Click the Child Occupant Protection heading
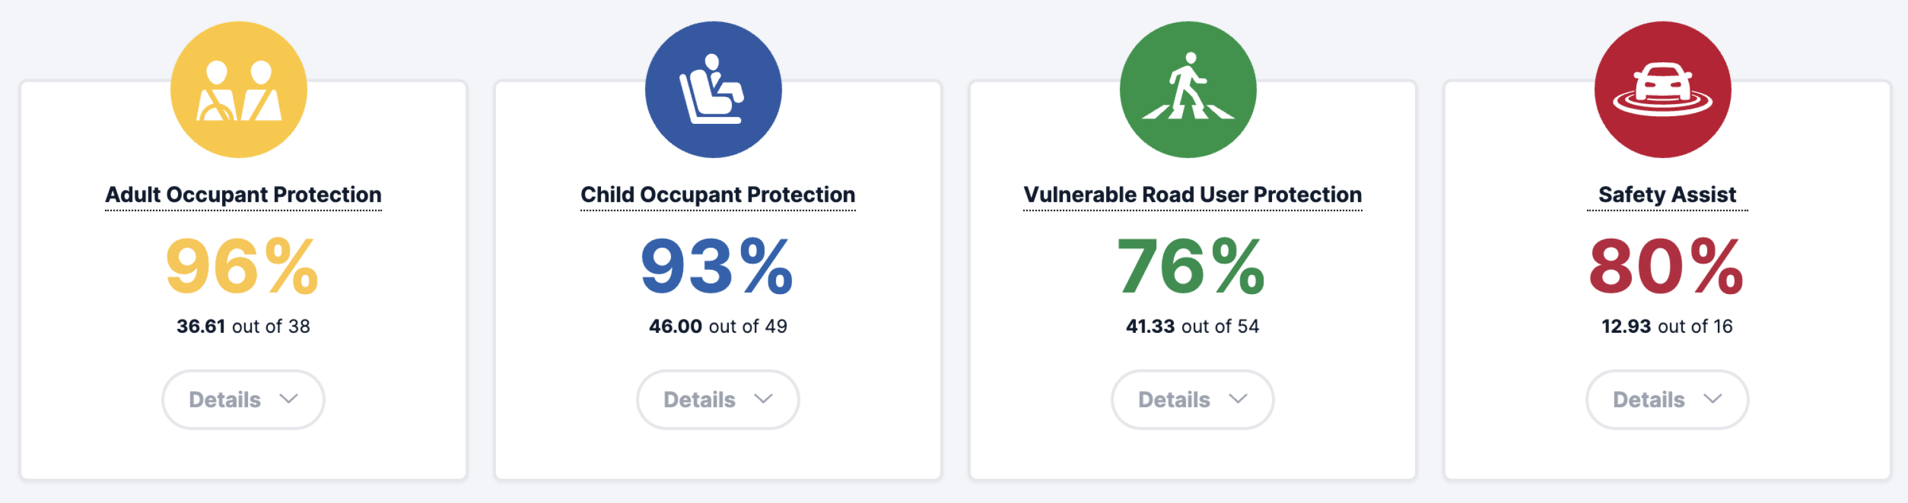 717,195
